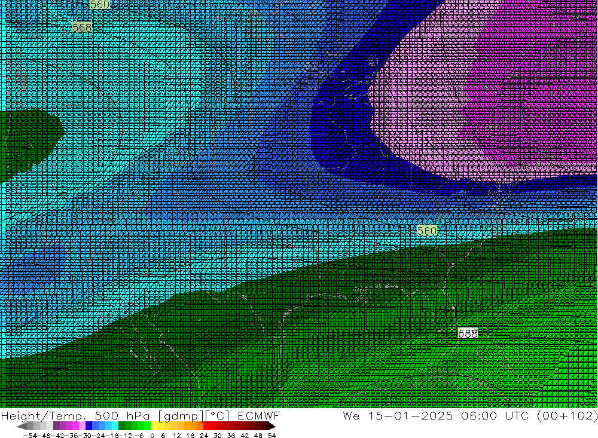Click the 24 legend value

point(204,436)
